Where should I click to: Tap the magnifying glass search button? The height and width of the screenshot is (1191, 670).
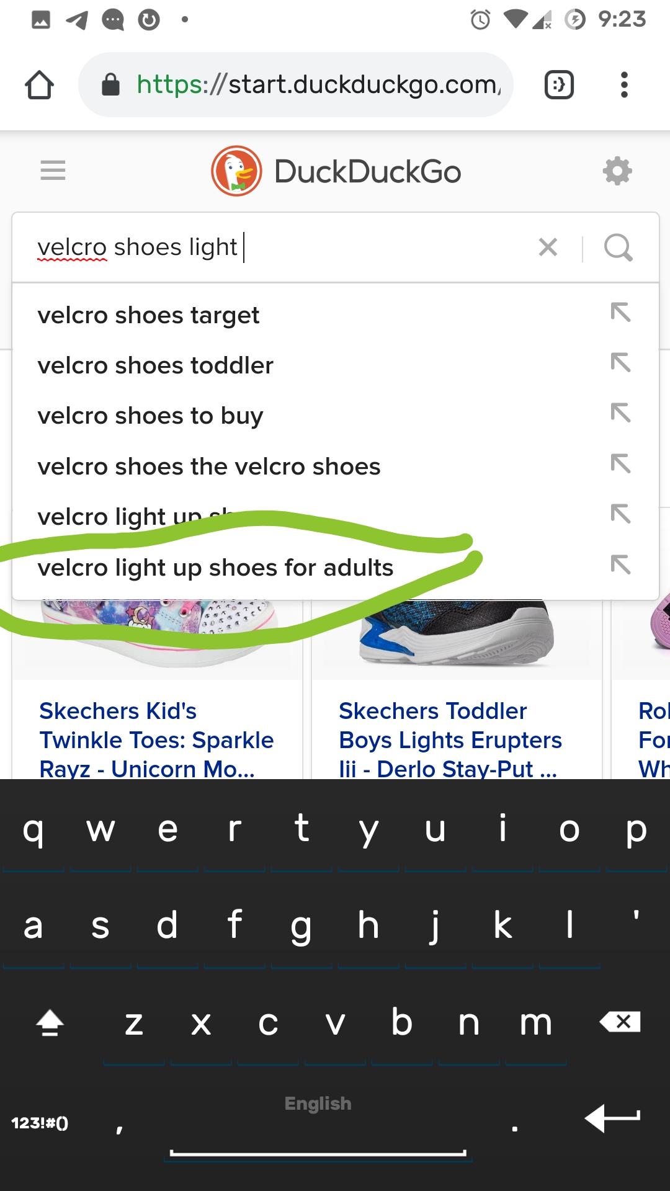pyautogui.click(x=618, y=248)
